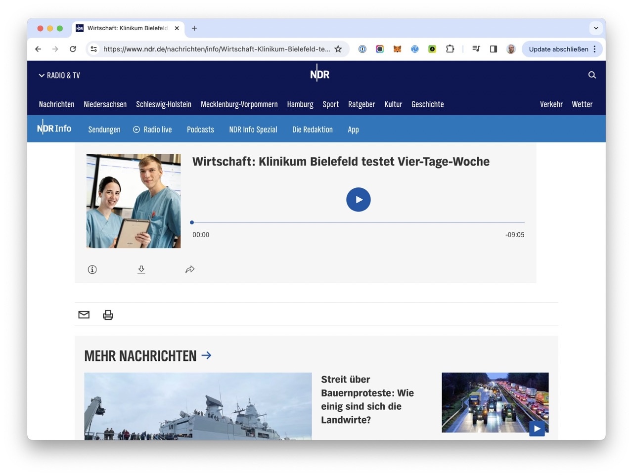Open MetaMask fox extension

[397, 49]
